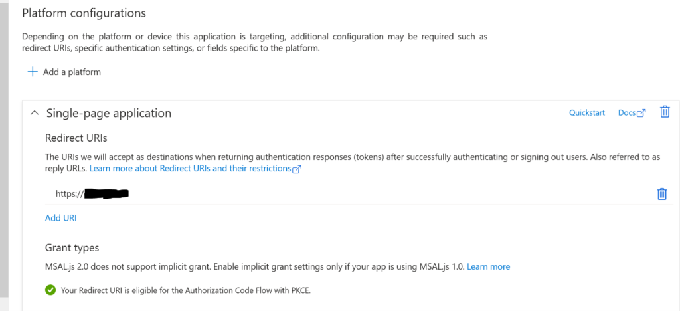Open the Quickstart link
Image resolution: width=680 pixels, height=311 pixels.
click(586, 113)
